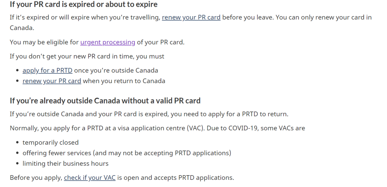Click the 'temporarily closed' bullet item
This screenshot has height=187, width=387.
pyautogui.click(x=51, y=143)
